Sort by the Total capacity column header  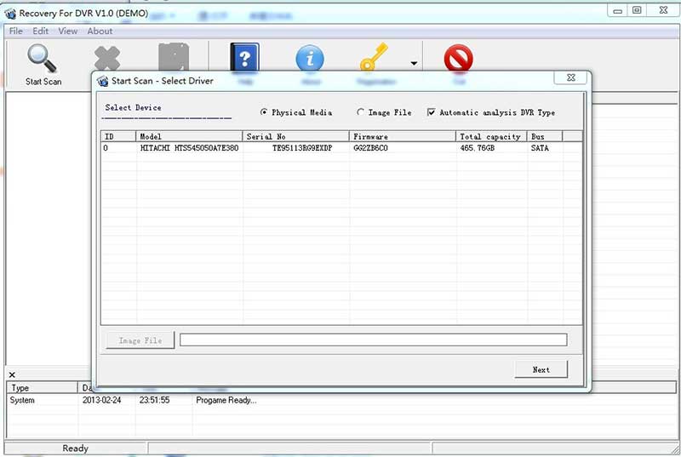[492, 136]
